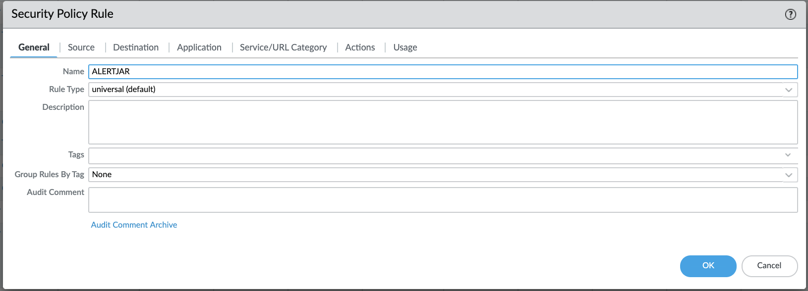Cancel the Security Policy Rule dialog
This screenshot has width=808, height=291.
(769, 266)
